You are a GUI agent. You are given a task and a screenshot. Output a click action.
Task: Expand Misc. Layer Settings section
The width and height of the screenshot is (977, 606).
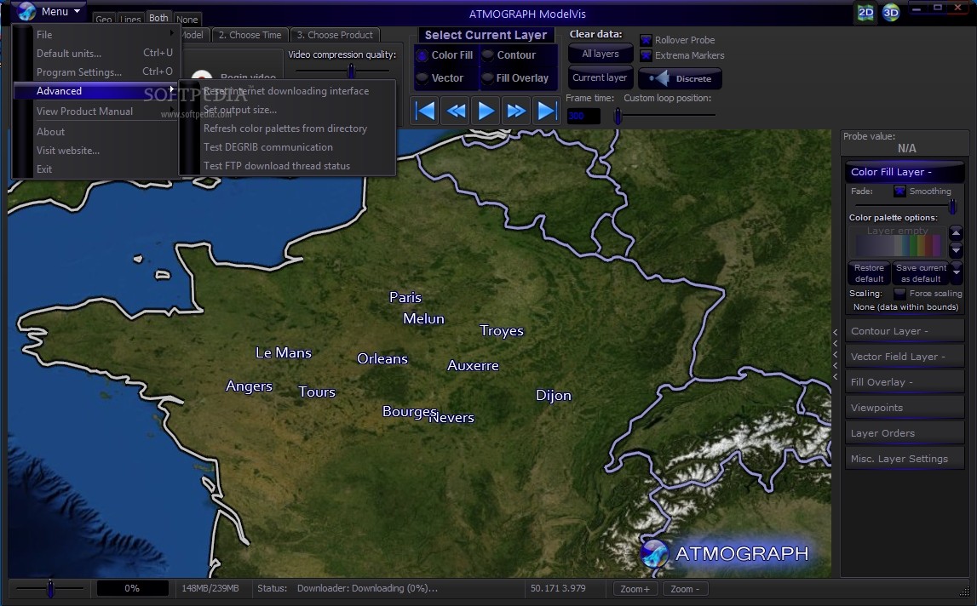tap(905, 459)
